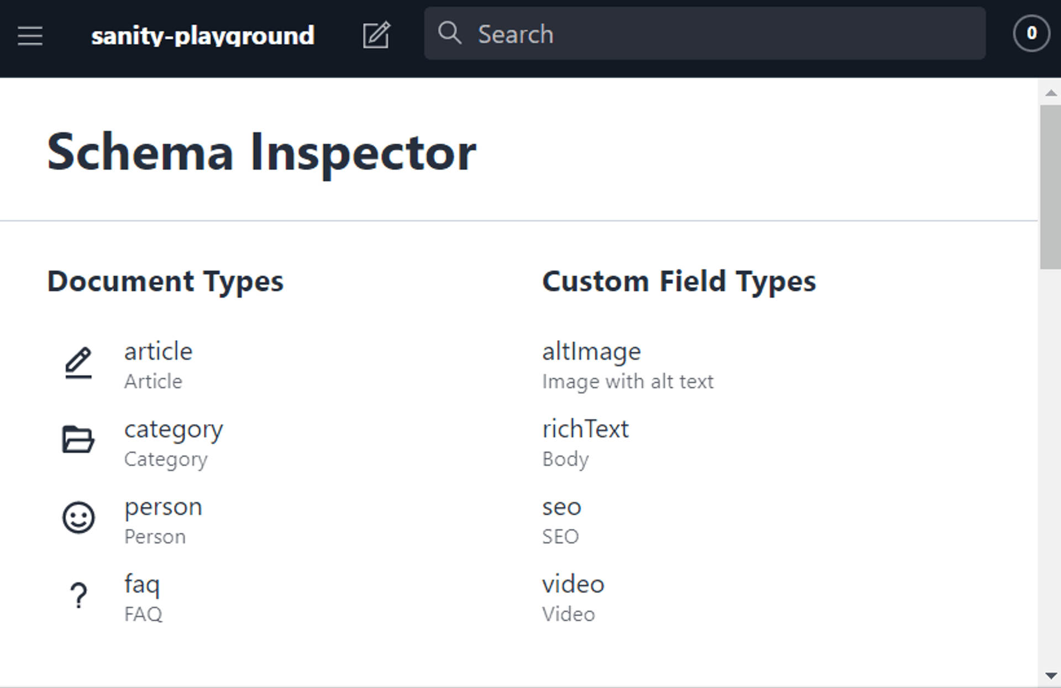Click the scrollbar up arrow

[x=1051, y=93]
